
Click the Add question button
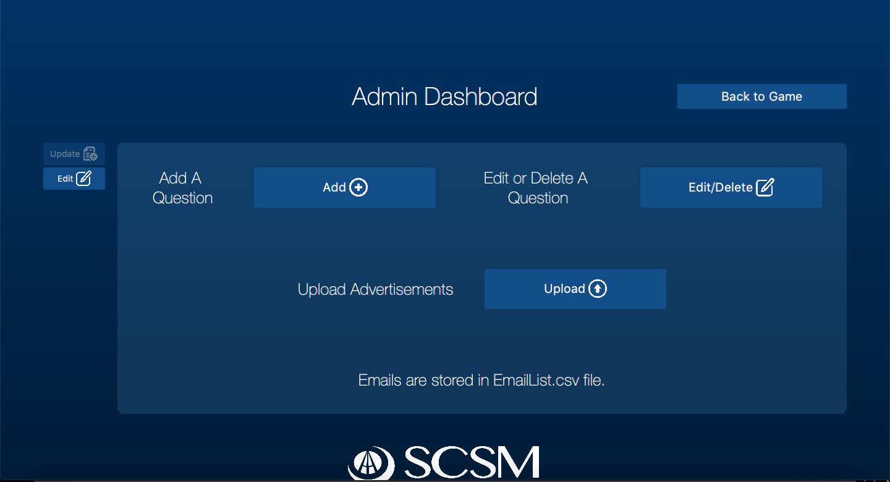point(345,187)
